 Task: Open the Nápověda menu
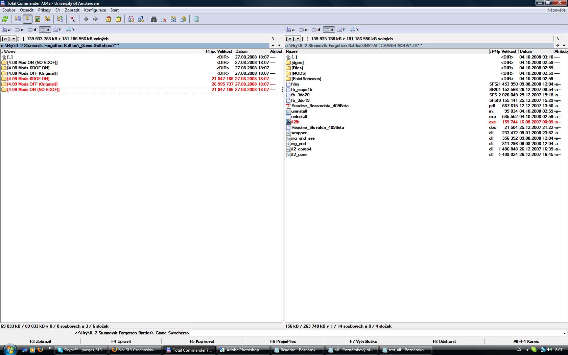point(556,10)
